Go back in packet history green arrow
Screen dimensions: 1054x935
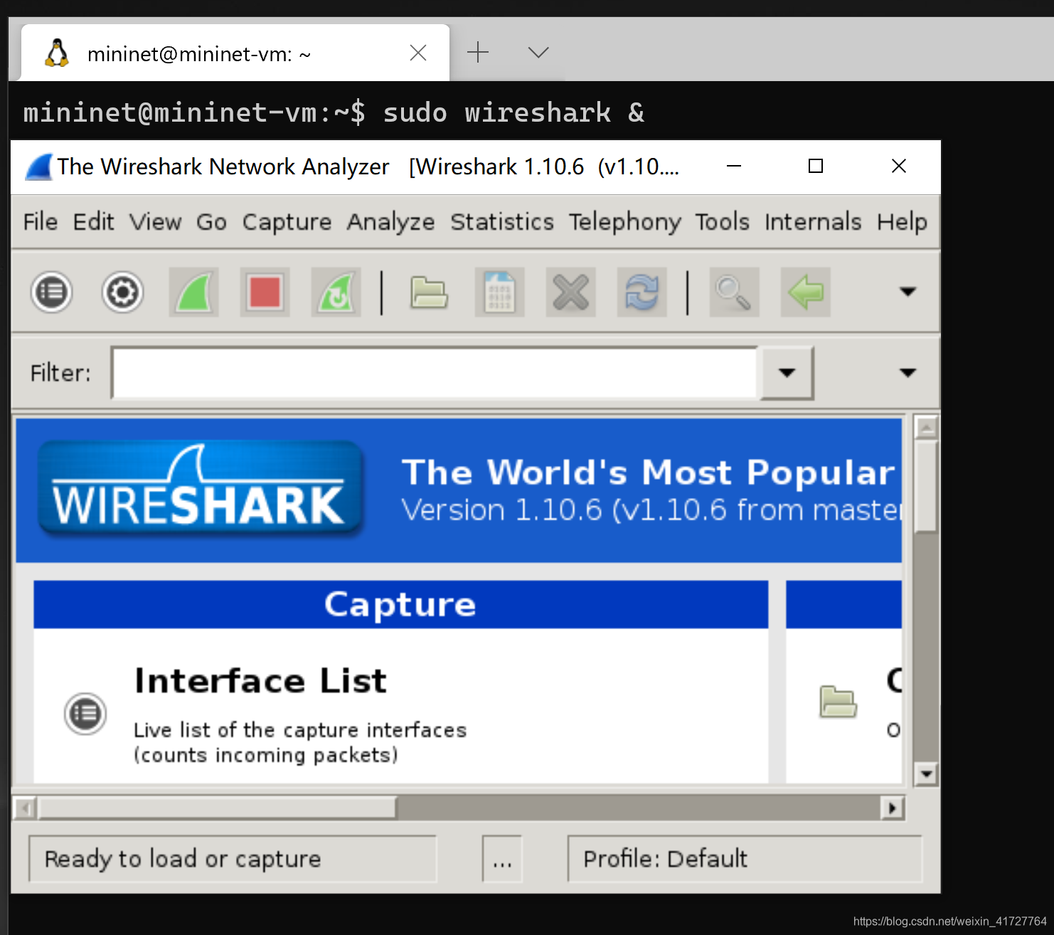pos(805,292)
